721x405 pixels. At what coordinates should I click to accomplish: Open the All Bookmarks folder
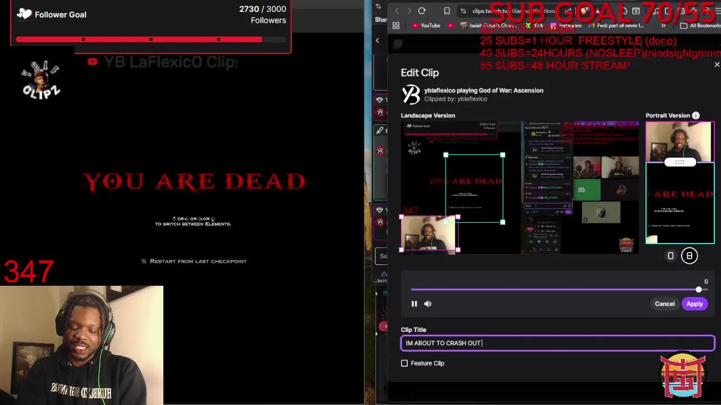[700, 25]
